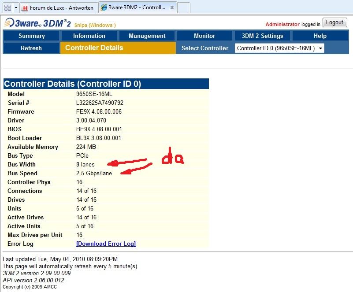This screenshot has height=292, width=353.
Task: Click bus speed value 2.5 Gbps/lane
Action: point(94,173)
